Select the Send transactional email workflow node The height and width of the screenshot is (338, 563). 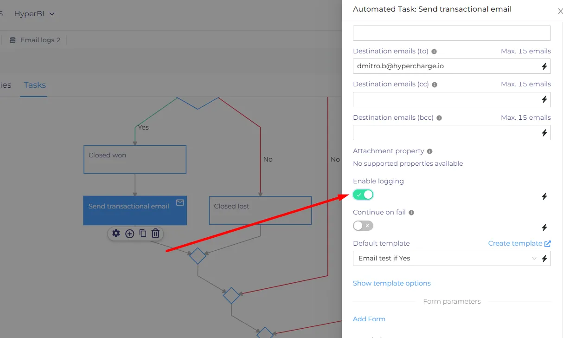(135, 210)
